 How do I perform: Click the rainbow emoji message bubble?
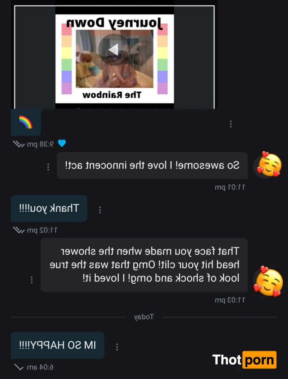pyautogui.click(x=26, y=122)
